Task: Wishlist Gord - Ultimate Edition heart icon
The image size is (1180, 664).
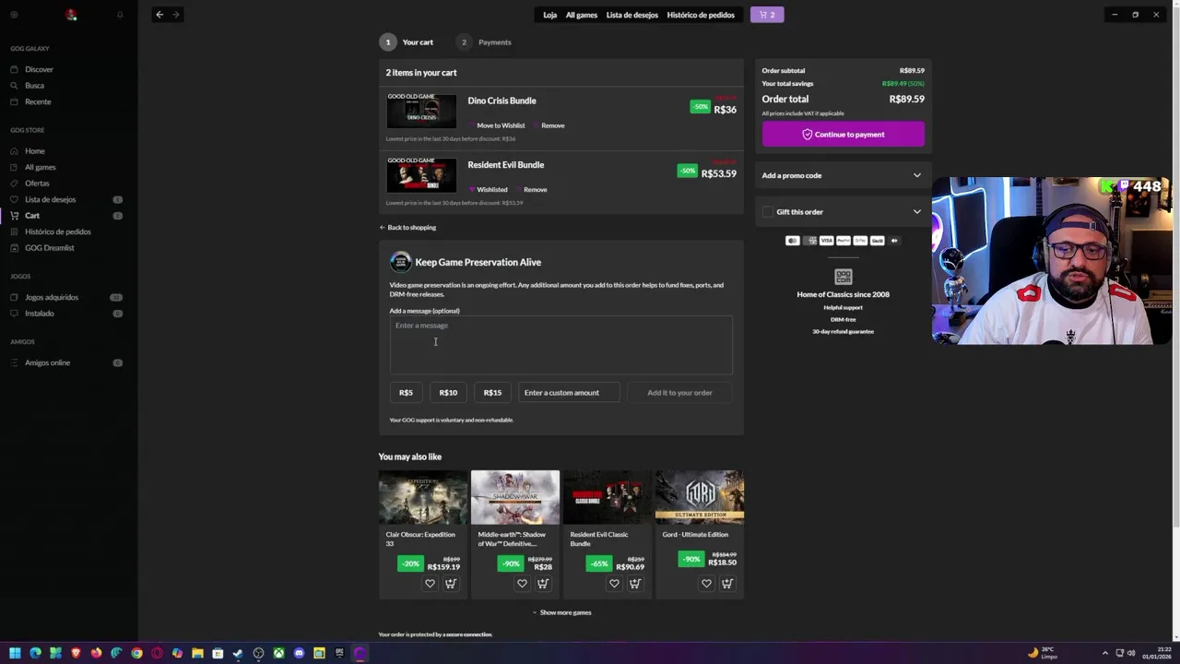Action: [x=706, y=584]
